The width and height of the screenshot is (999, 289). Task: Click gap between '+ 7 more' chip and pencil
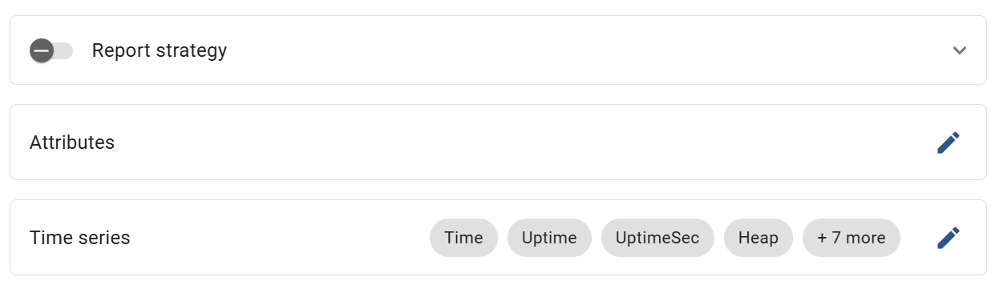pos(918,238)
